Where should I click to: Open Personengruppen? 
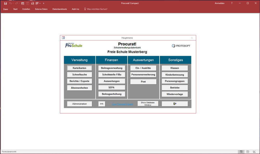175,81
